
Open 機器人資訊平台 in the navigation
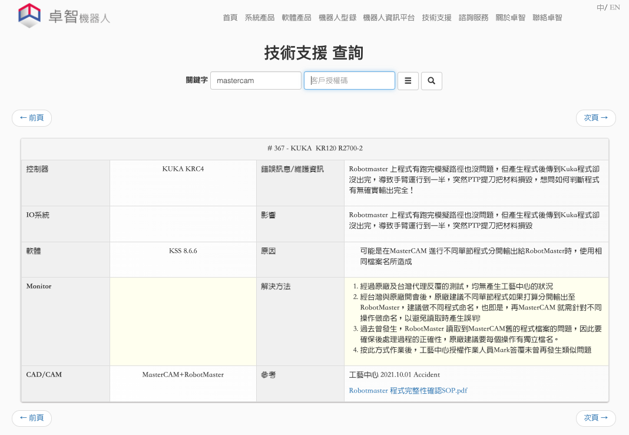pyautogui.click(x=389, y=18)
